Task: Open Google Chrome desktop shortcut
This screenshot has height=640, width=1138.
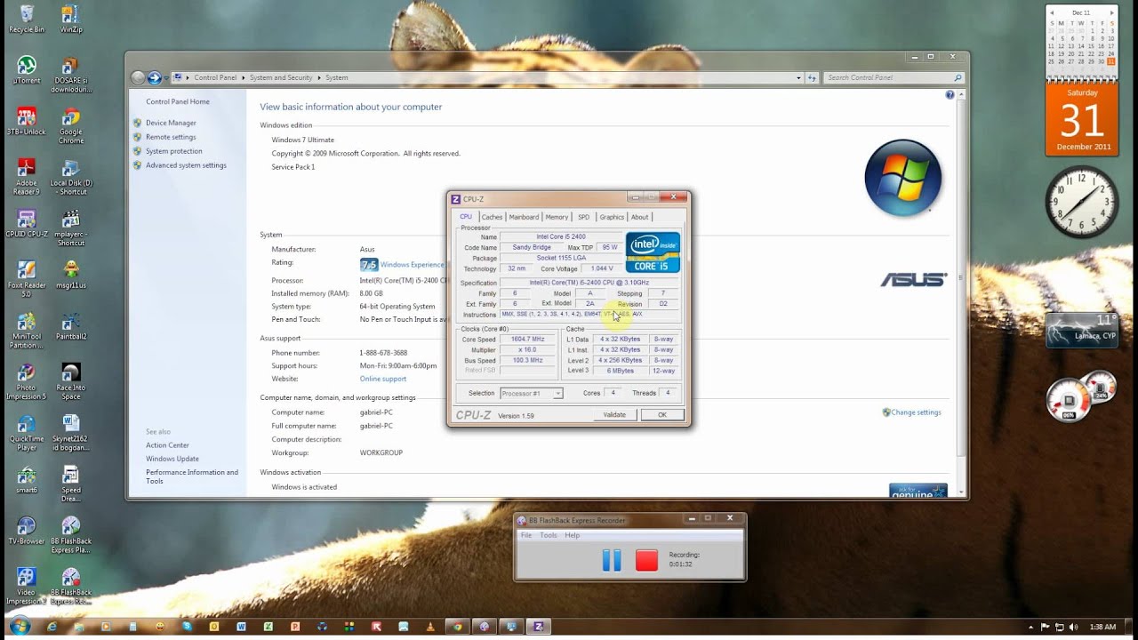Action: pos(71,126)
